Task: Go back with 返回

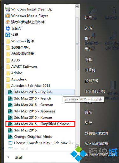Action: (18, 157)
